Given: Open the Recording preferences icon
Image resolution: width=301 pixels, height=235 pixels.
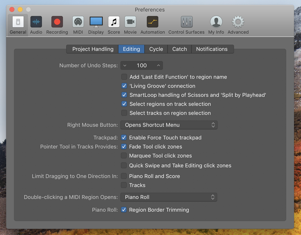Looking at the screenshot, I should [x=57, y=22].
